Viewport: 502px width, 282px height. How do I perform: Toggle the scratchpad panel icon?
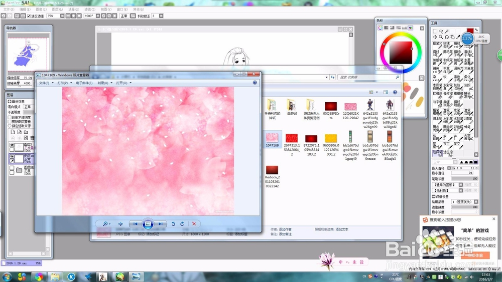411,28
